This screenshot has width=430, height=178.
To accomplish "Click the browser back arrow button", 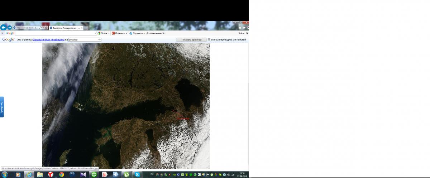I will point(3,28).
